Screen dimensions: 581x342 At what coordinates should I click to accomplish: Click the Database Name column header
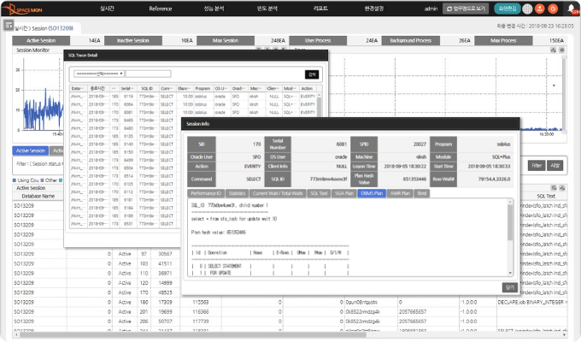point(38,196)
